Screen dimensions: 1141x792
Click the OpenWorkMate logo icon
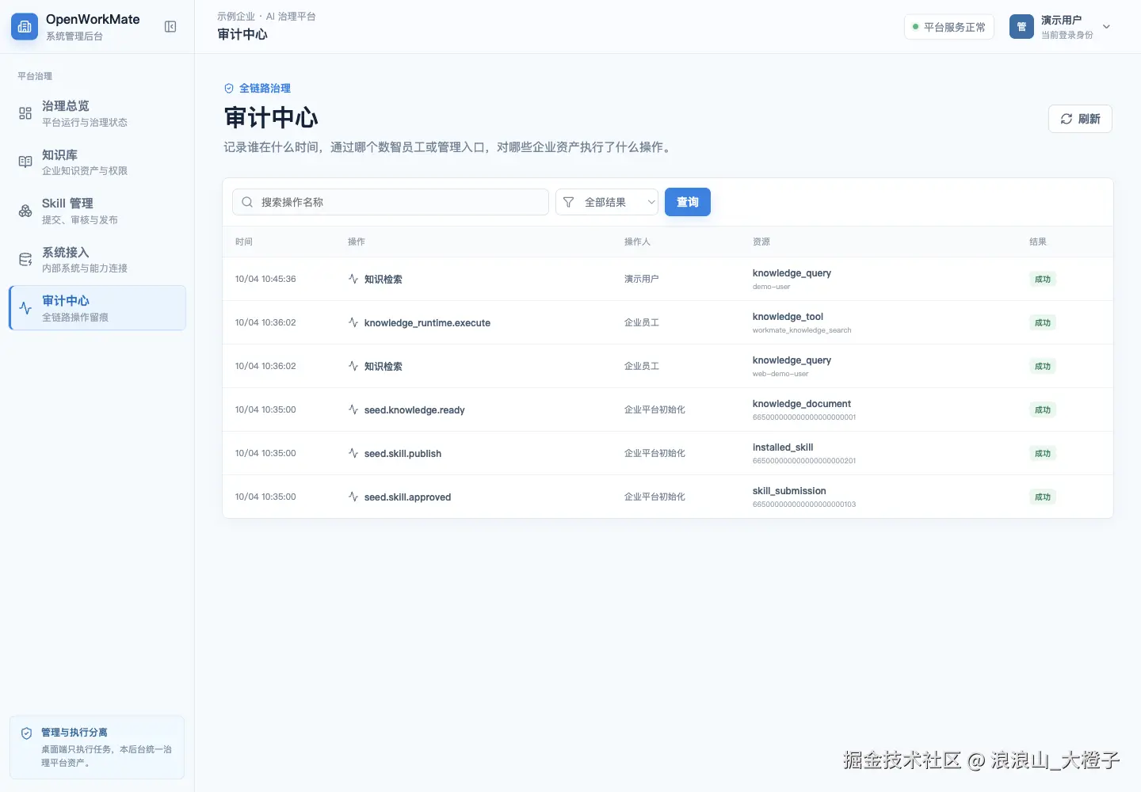pyautogui.click(x=25, y=27)
